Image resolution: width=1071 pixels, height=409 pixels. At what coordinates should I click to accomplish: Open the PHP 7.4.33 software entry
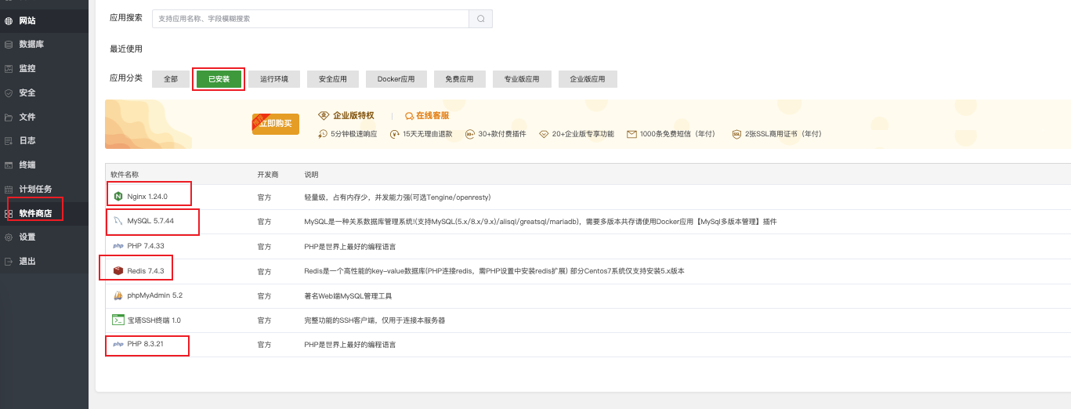point(146,246)
